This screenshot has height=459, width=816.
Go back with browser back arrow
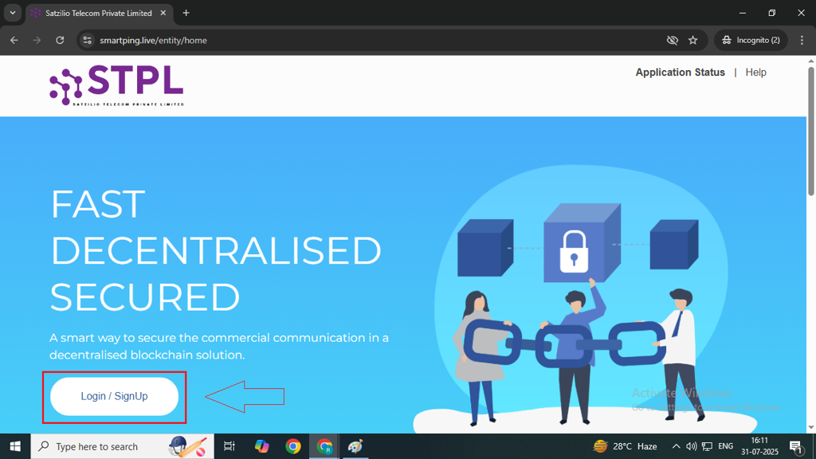point(14,40)
